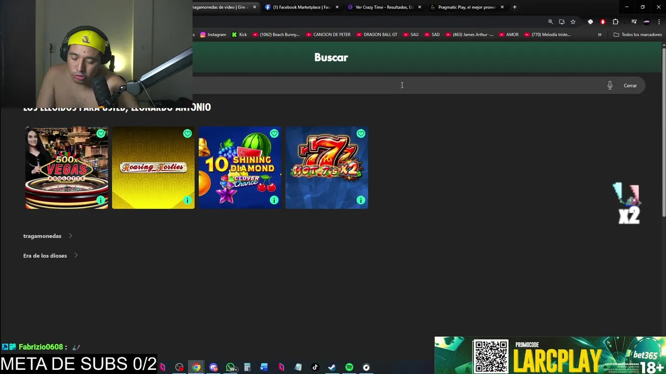Close the tragamonedas de video tab
The height and width of the screenshot is (374, 666).
pos(254,7)
